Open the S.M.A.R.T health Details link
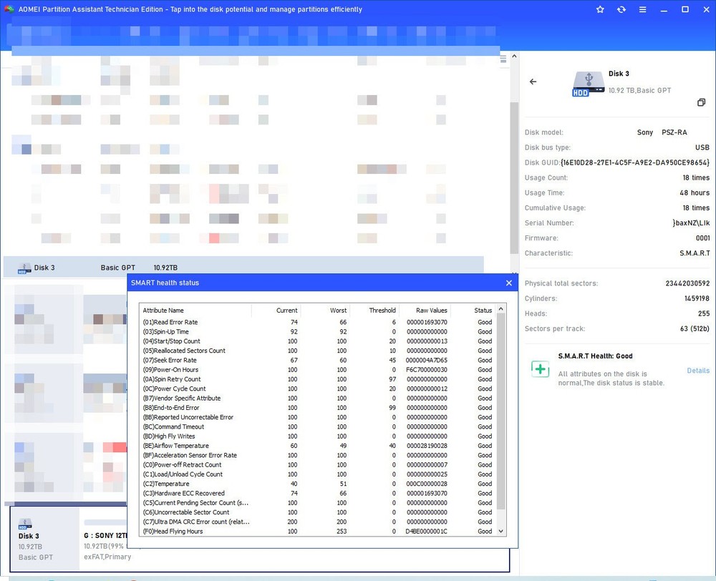The height and width of the screenshot is (581, 716). [698, 371]
